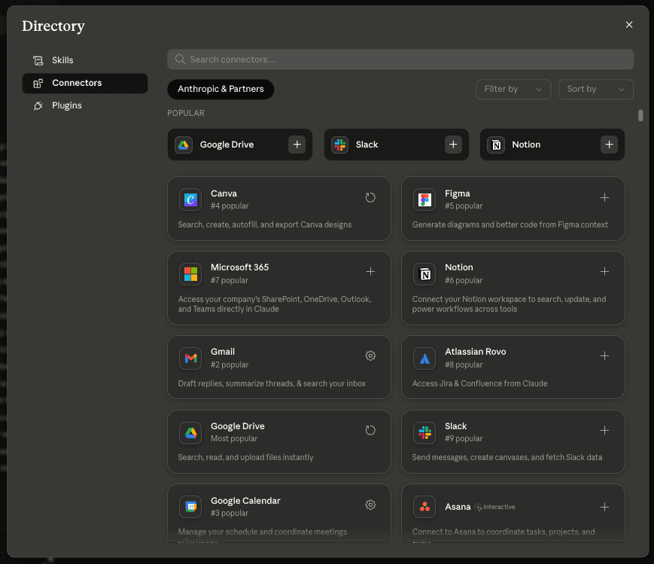Open the Skills section in the sidebar
654x564 pixels.
point(85,60)
